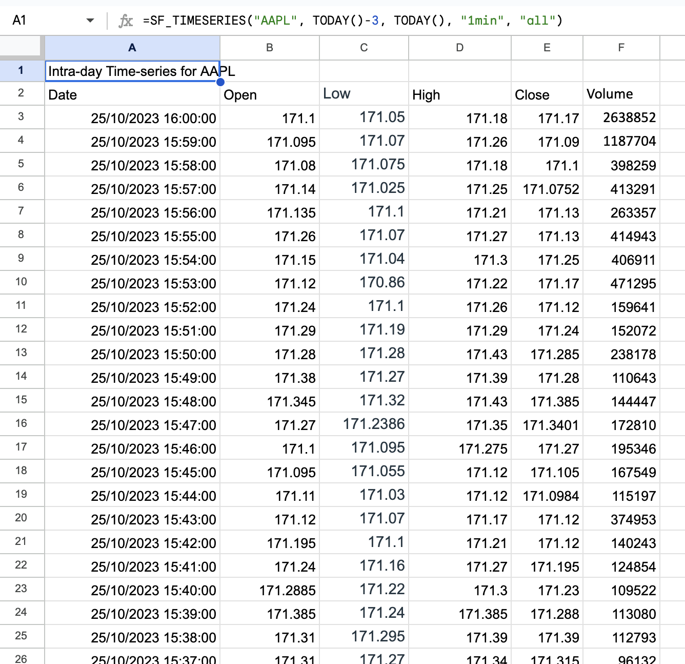Click close value 171.0752
The width and height of the screenshot is (685, 664).
tap(547, 189)
